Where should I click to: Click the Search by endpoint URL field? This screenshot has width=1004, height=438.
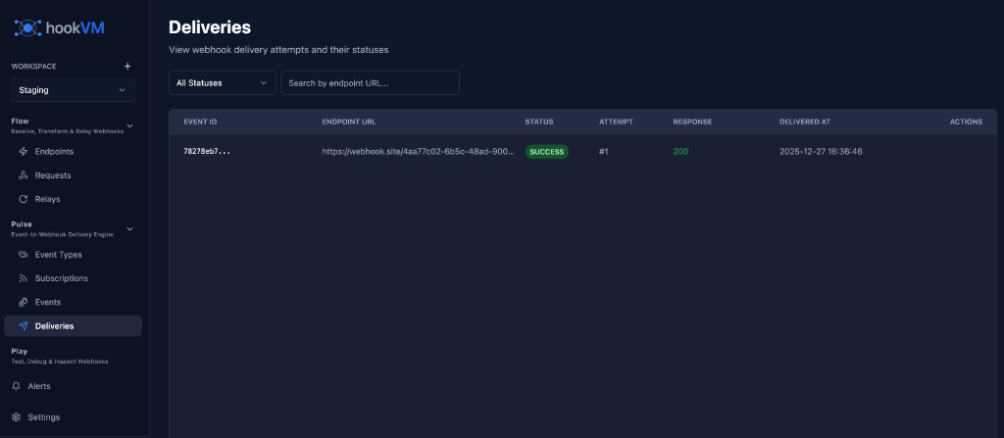tap(370, 83)
